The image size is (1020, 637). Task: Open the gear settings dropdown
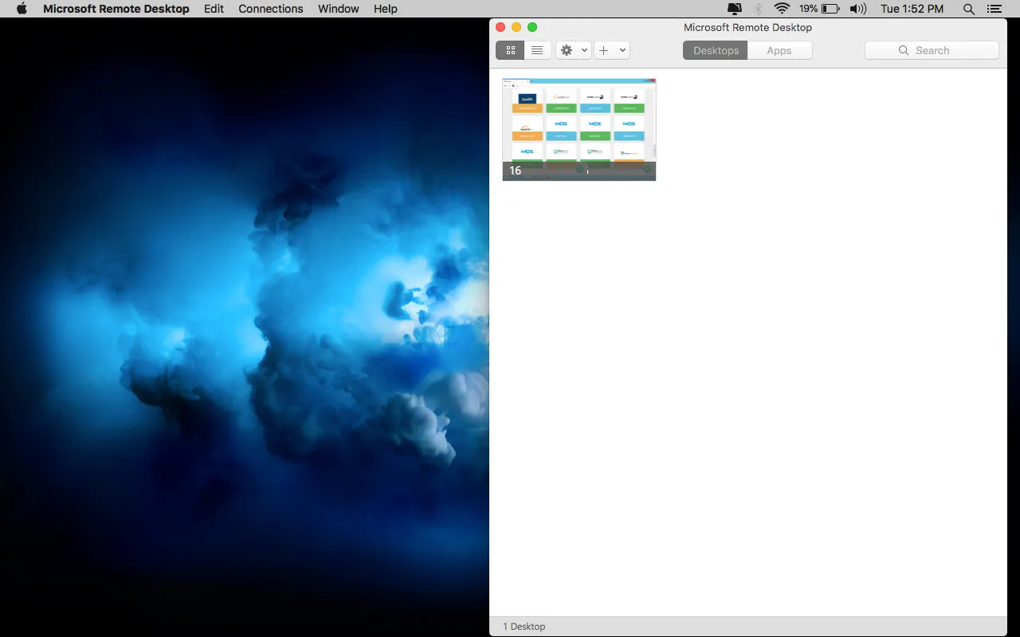[x=574, y=50]
